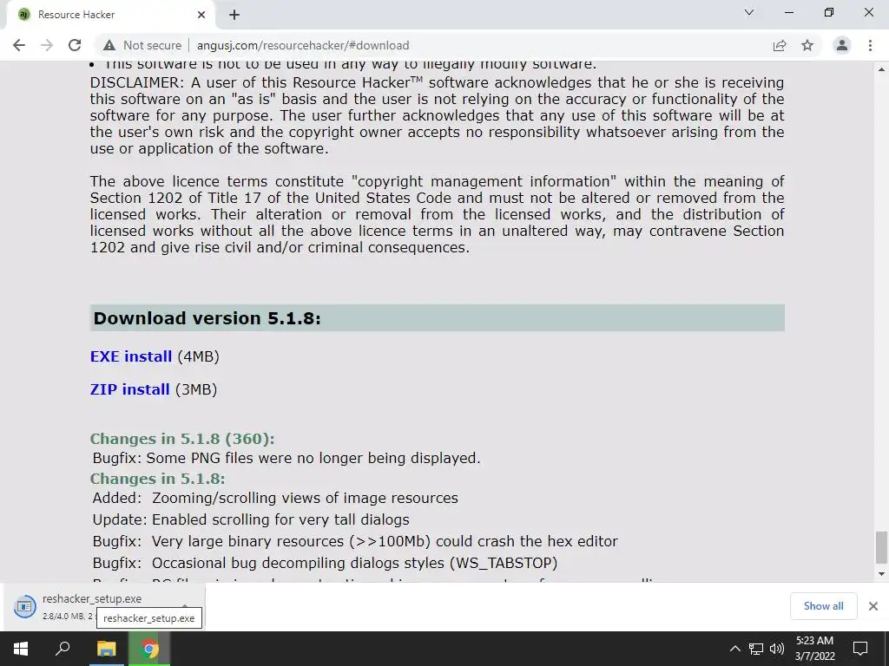This screenshot has height=666, width=889.
Task: Show all downloads
Action: (823, 606)
